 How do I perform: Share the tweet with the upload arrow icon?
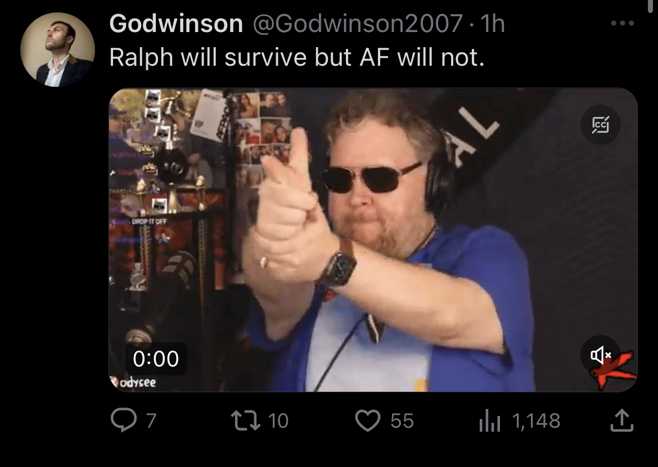pyautogui.click(x=621, y=420)
